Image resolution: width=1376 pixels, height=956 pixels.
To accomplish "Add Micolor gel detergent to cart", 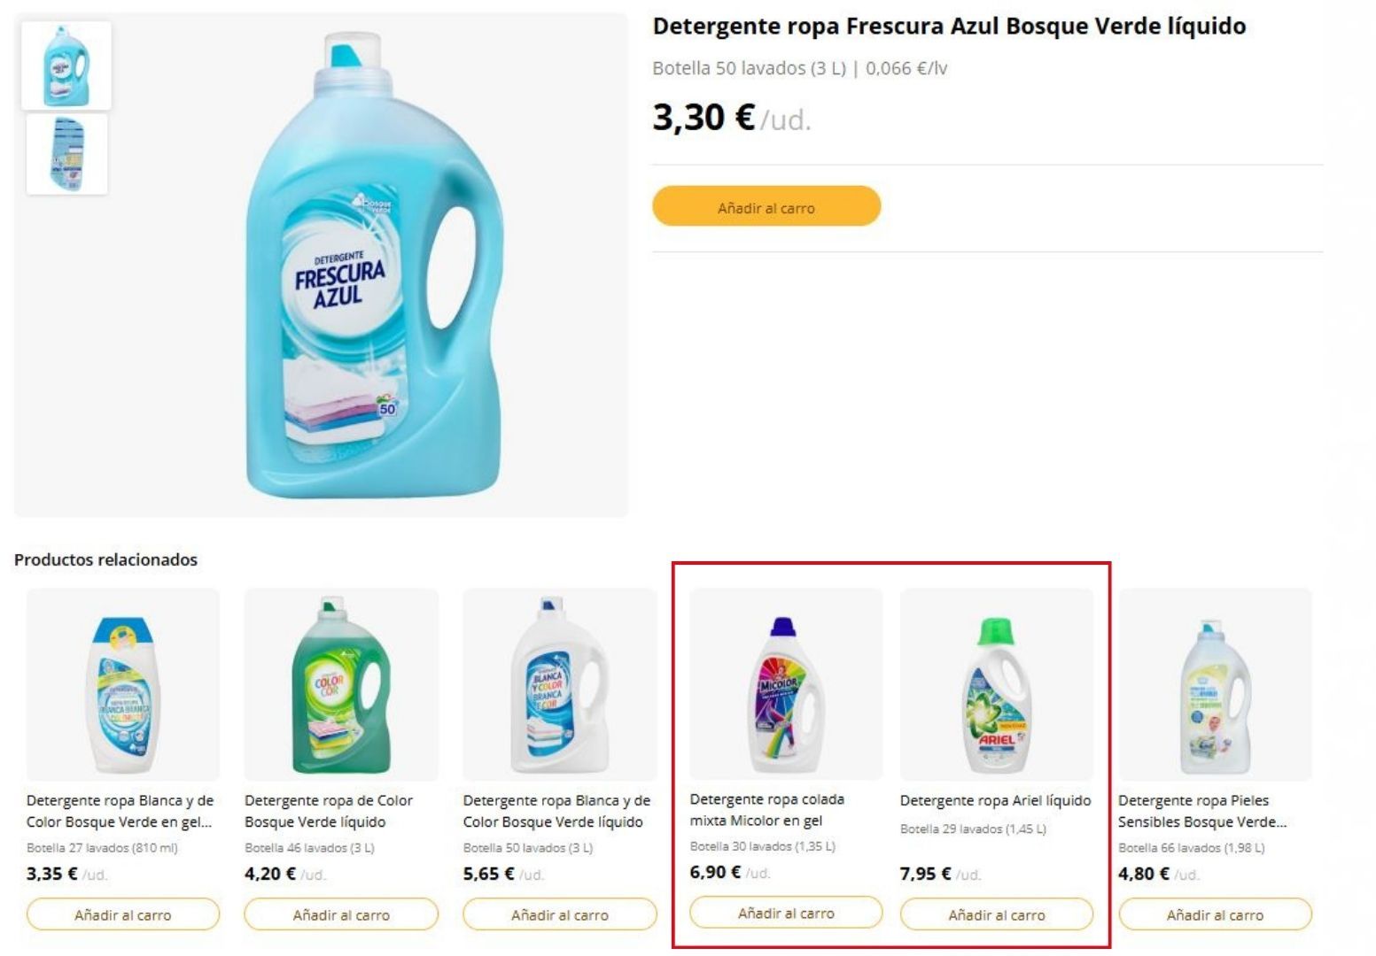I will point(786,913).
